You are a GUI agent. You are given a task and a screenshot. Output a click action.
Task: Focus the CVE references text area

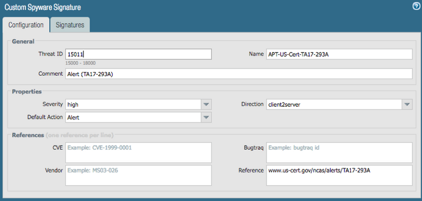(138, 153)
